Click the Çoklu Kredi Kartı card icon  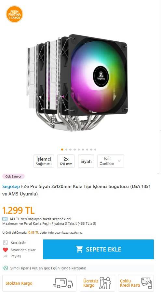[146, 283]
